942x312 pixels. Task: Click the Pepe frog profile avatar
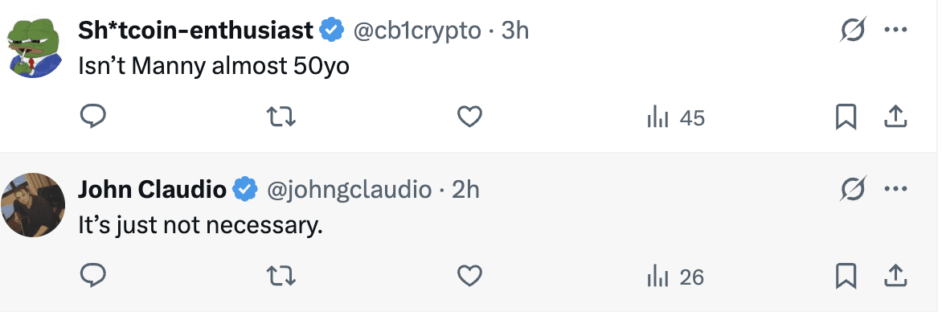(x=35, y=47)
